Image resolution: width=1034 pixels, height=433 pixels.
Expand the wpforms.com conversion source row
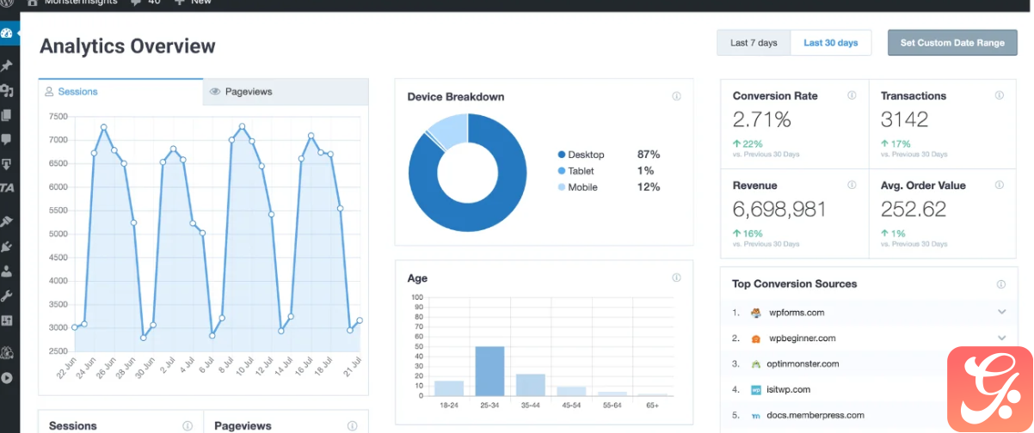point(1001,312)
